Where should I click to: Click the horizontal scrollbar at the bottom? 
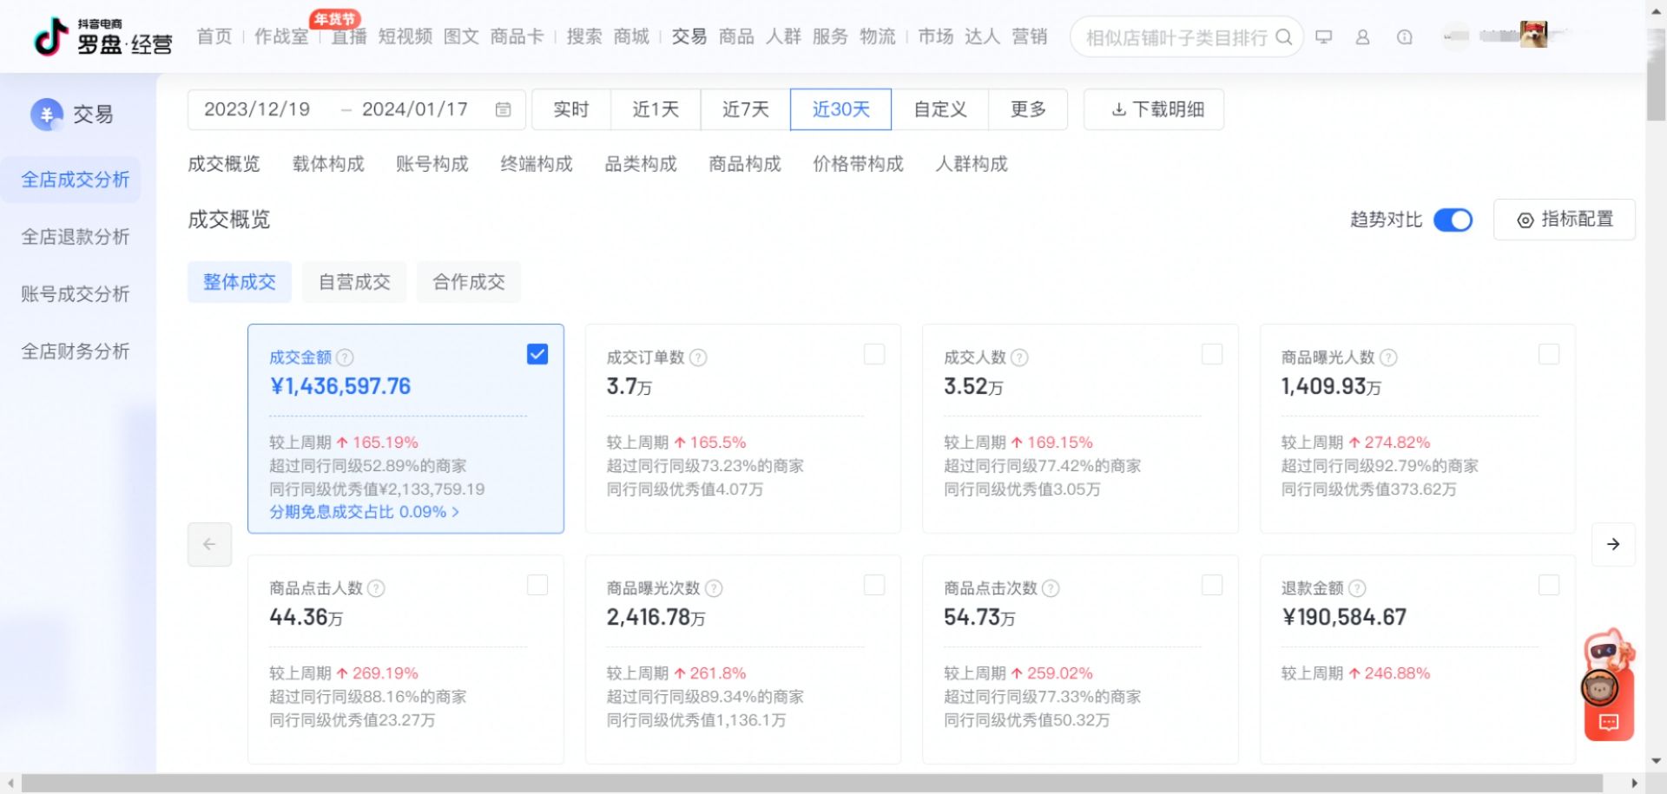point(812,784)
